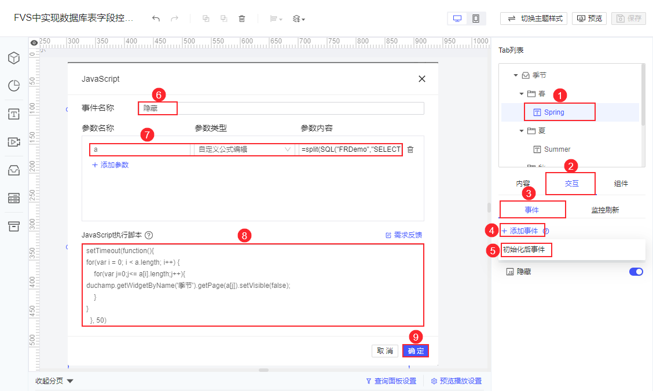Open the alignment options dropdown
This screenshot has width=653, height=391.
click(276, 19)
